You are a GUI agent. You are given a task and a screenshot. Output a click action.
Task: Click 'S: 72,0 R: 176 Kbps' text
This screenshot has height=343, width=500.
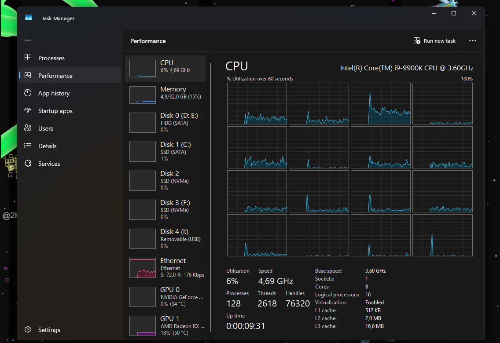(182, 274)
